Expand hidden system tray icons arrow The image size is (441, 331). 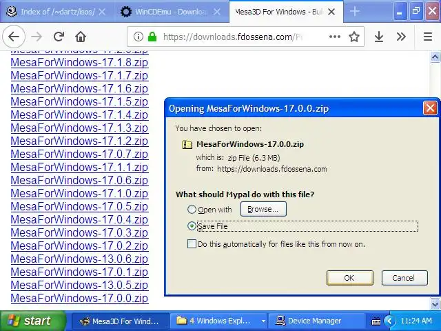[389, 321]
